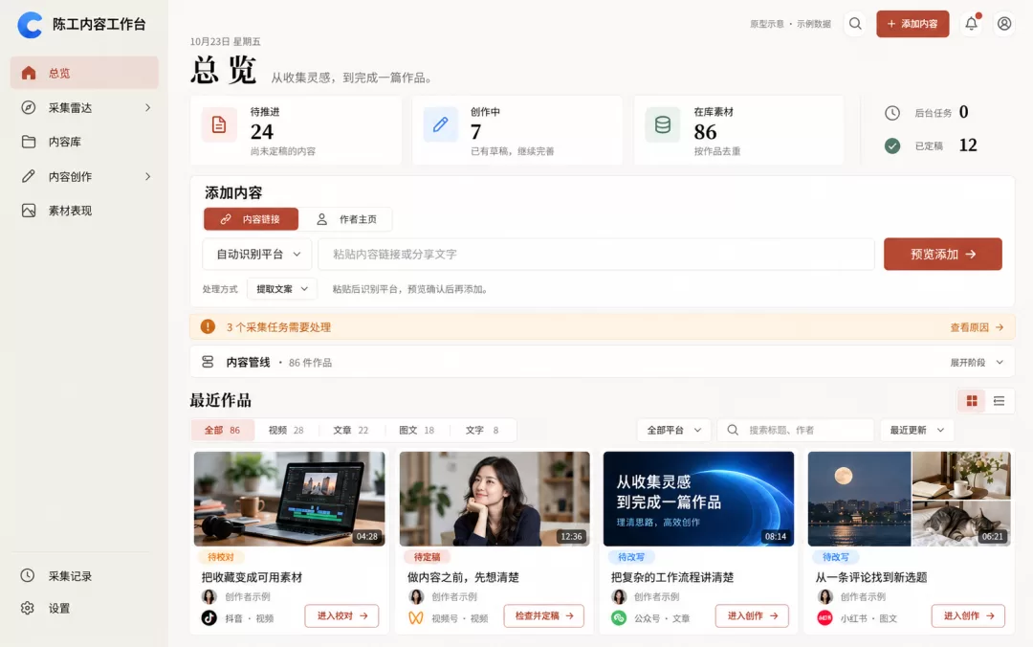This screenshot has height=647, width=1033.
Task: Open the 最近更新 sort dropdown
Action: [917, 430]
